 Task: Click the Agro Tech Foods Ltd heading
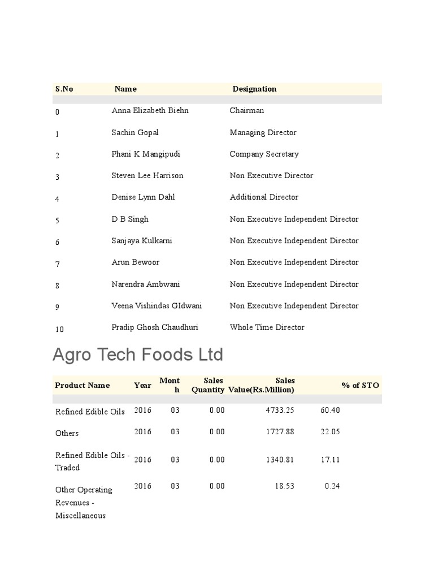(138, 355)
